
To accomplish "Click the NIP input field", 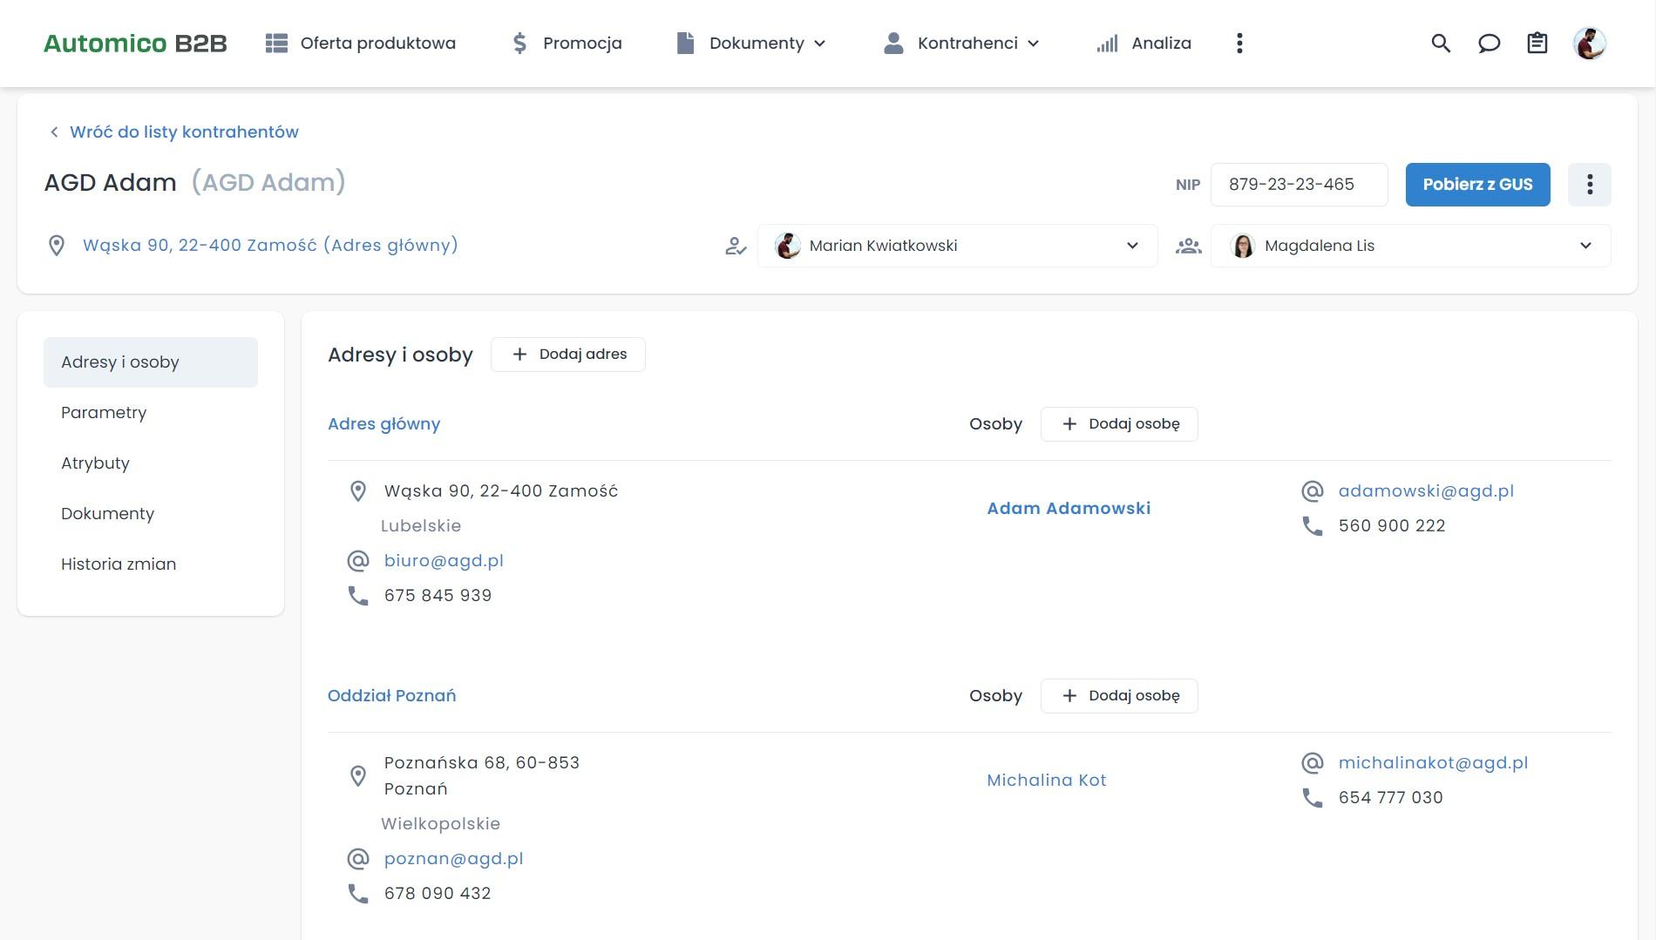I will point(1298,185).
